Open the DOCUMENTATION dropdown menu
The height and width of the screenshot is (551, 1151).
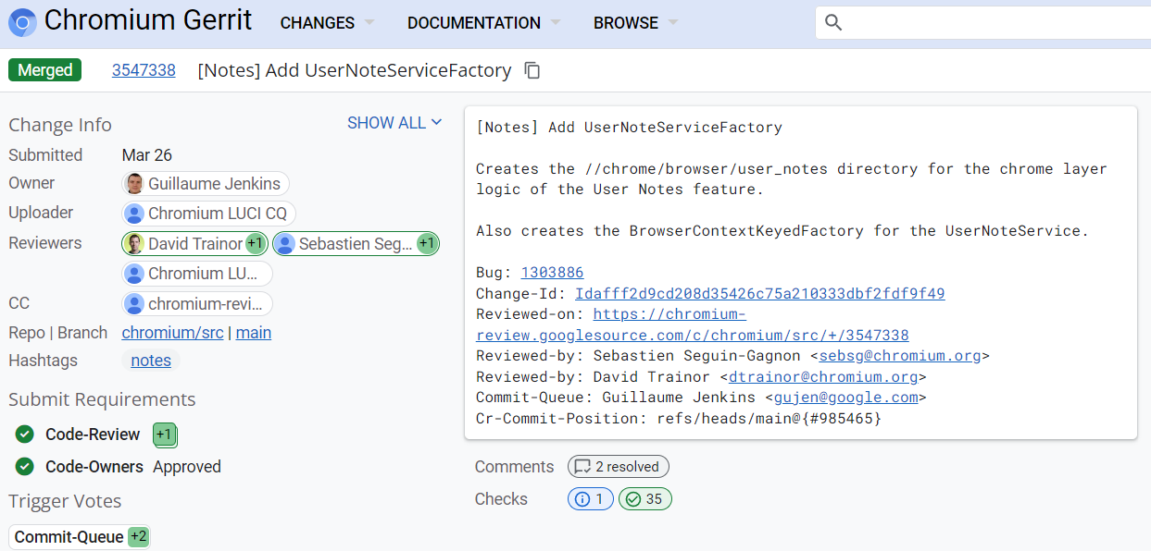483,23
